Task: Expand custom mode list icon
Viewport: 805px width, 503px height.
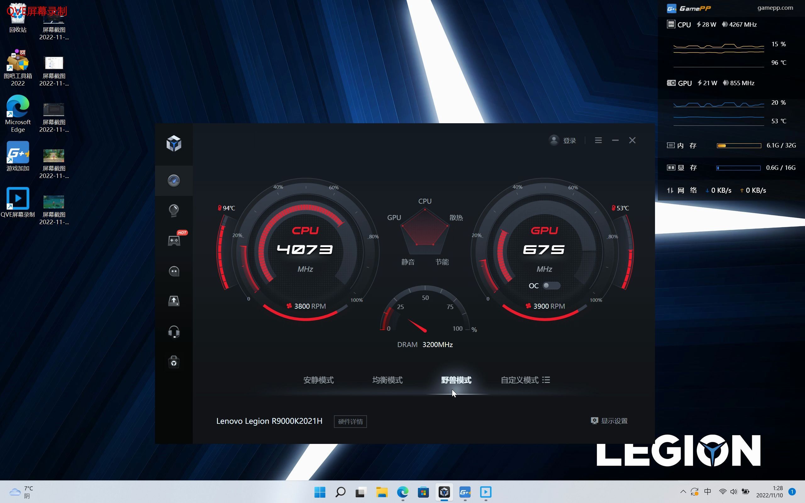Action: (x=546, y=380)
